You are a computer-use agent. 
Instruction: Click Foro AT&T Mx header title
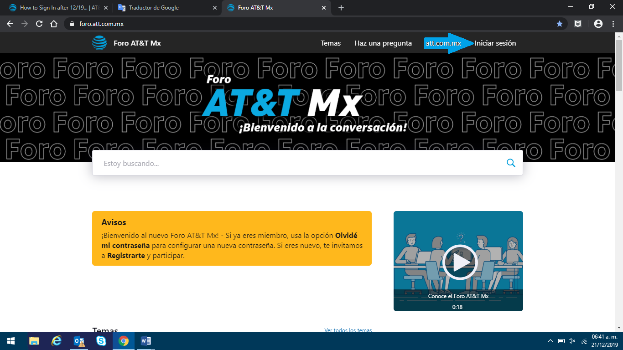137,43
